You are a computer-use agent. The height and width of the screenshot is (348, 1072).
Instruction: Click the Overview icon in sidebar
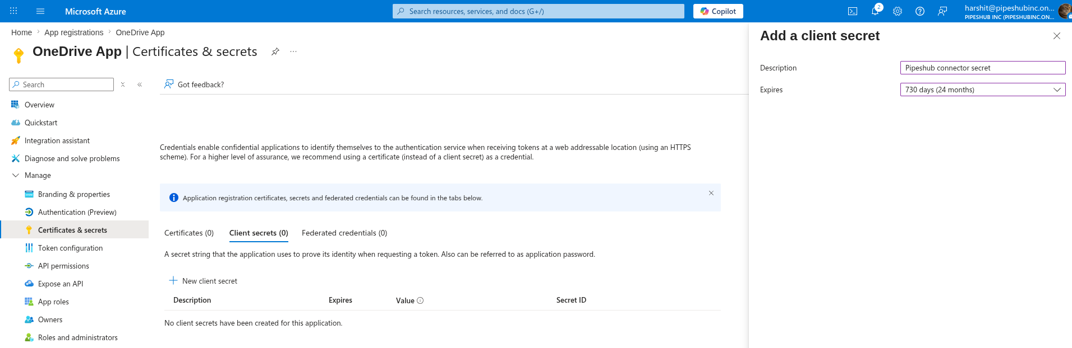click(x=15, y=105)
